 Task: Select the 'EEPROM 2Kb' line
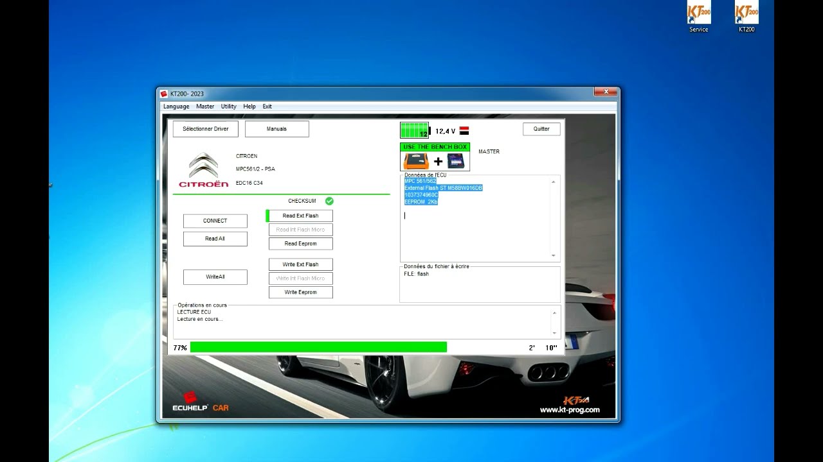[421, 202]
